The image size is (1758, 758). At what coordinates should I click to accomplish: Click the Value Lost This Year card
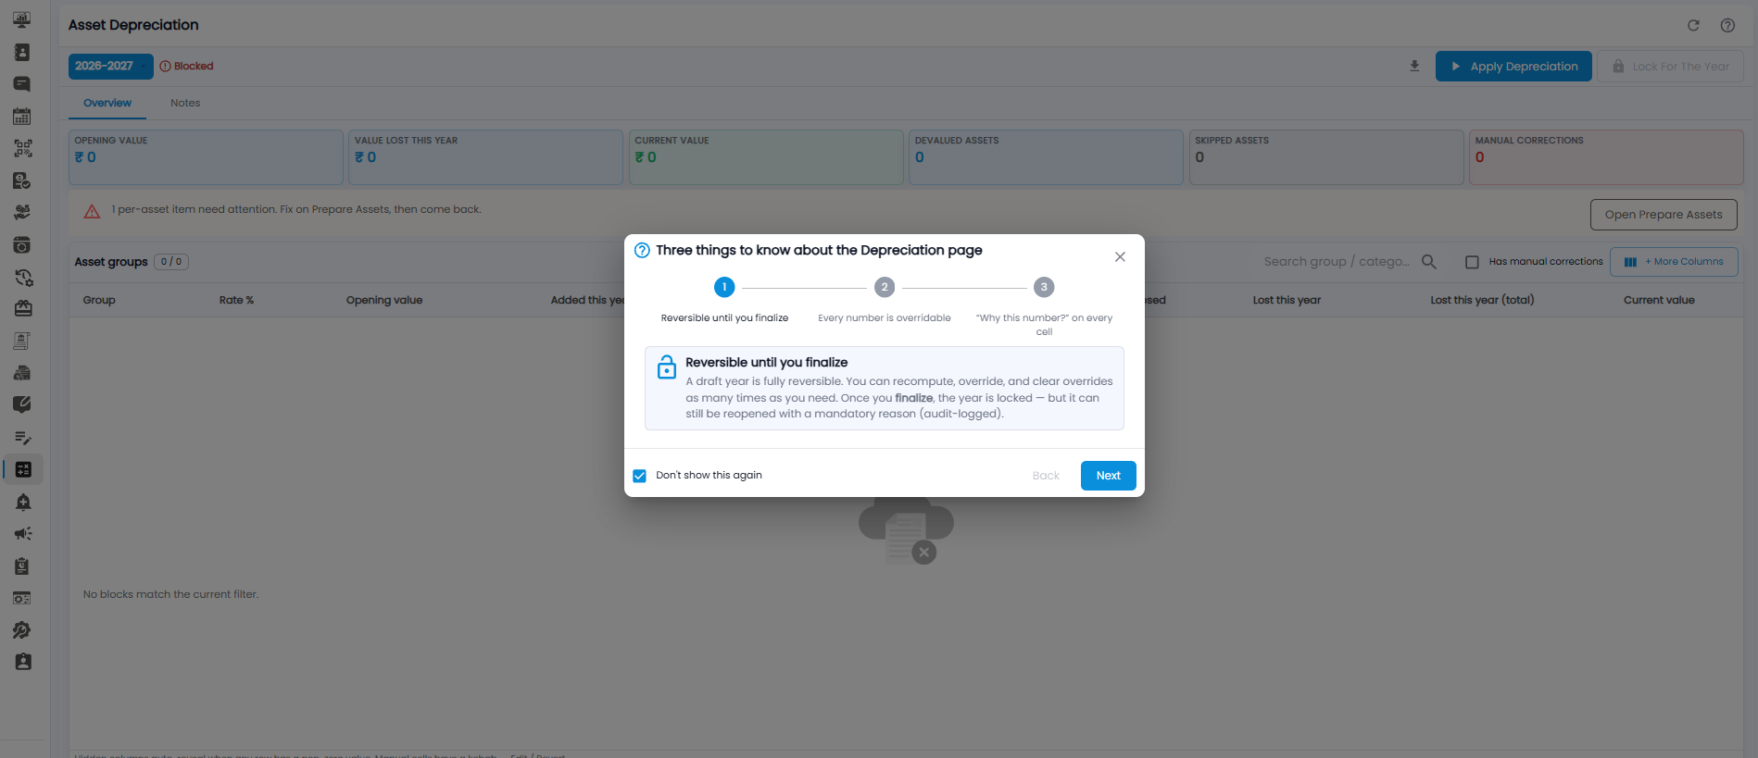click(x=485, y=157)
